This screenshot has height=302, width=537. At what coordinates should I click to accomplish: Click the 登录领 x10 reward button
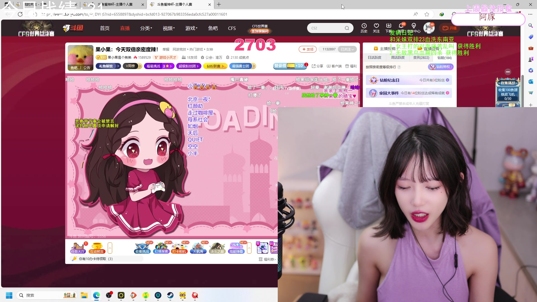click(x=290, y=66)
